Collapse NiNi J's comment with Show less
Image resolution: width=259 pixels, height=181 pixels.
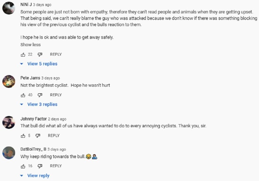coord(30,45)
